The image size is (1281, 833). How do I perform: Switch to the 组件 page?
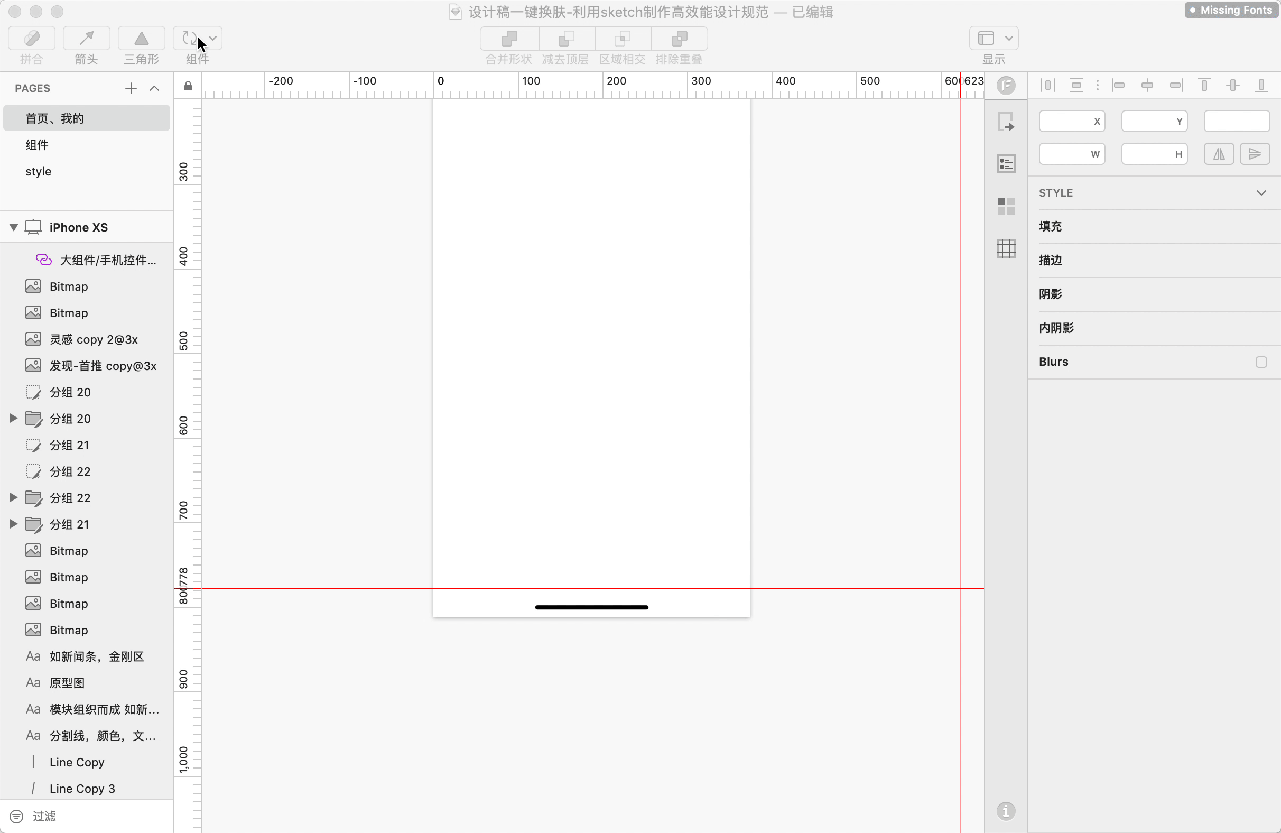[37, 145]
